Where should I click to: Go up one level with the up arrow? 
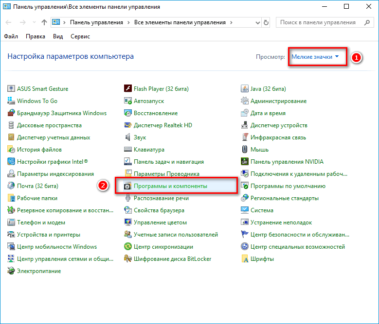point(44,22)
